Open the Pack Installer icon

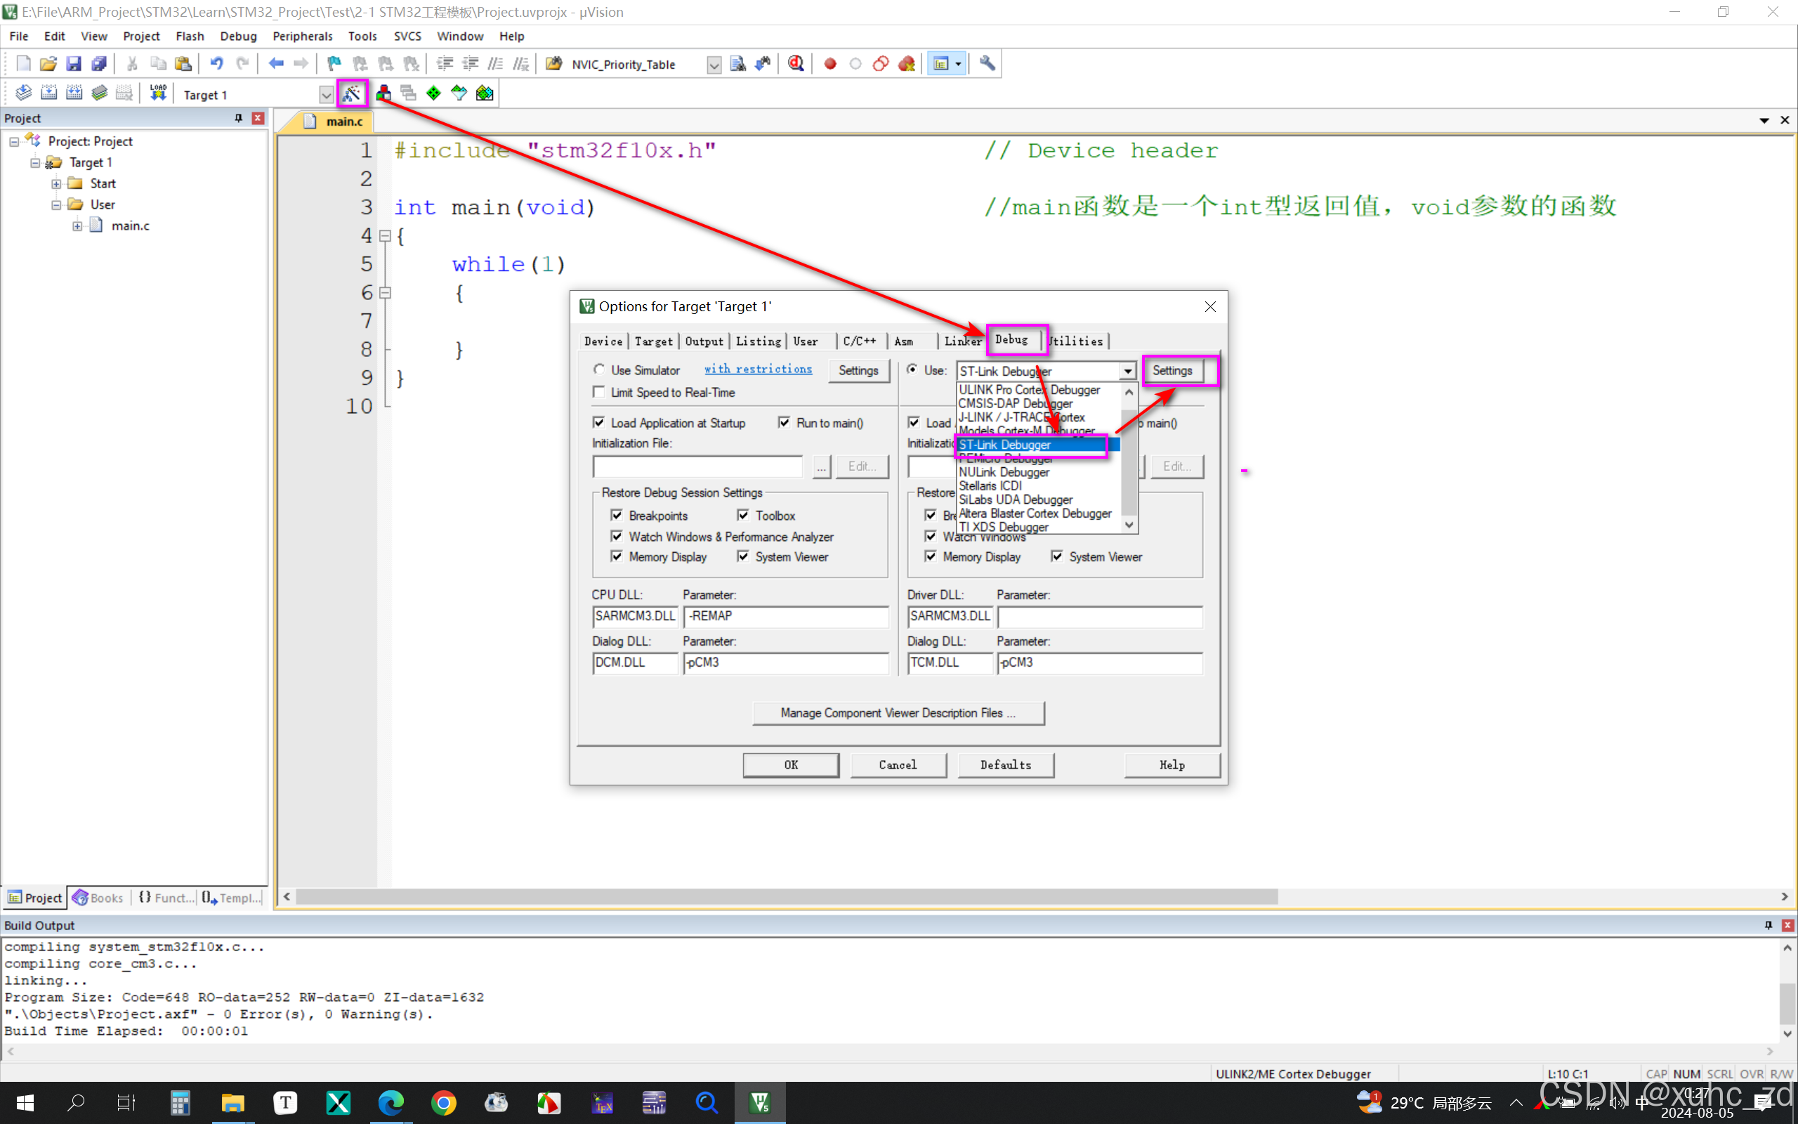pyautogui.click(x=485, y=93)
